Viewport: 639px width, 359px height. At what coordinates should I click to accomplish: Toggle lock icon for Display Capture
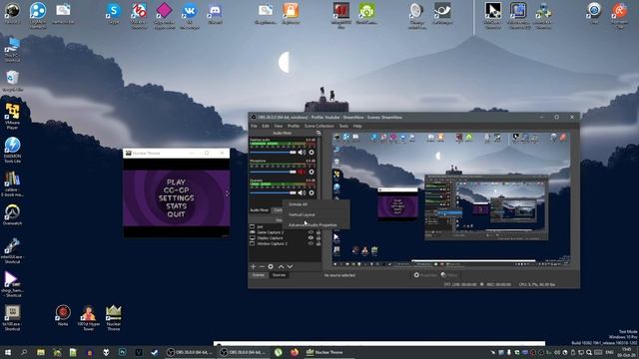click(x=319, y=238)
